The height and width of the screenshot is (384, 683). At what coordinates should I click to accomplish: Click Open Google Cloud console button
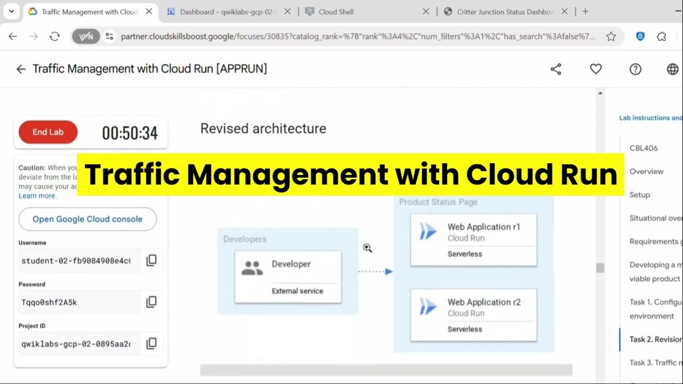(x=88, y=219)
